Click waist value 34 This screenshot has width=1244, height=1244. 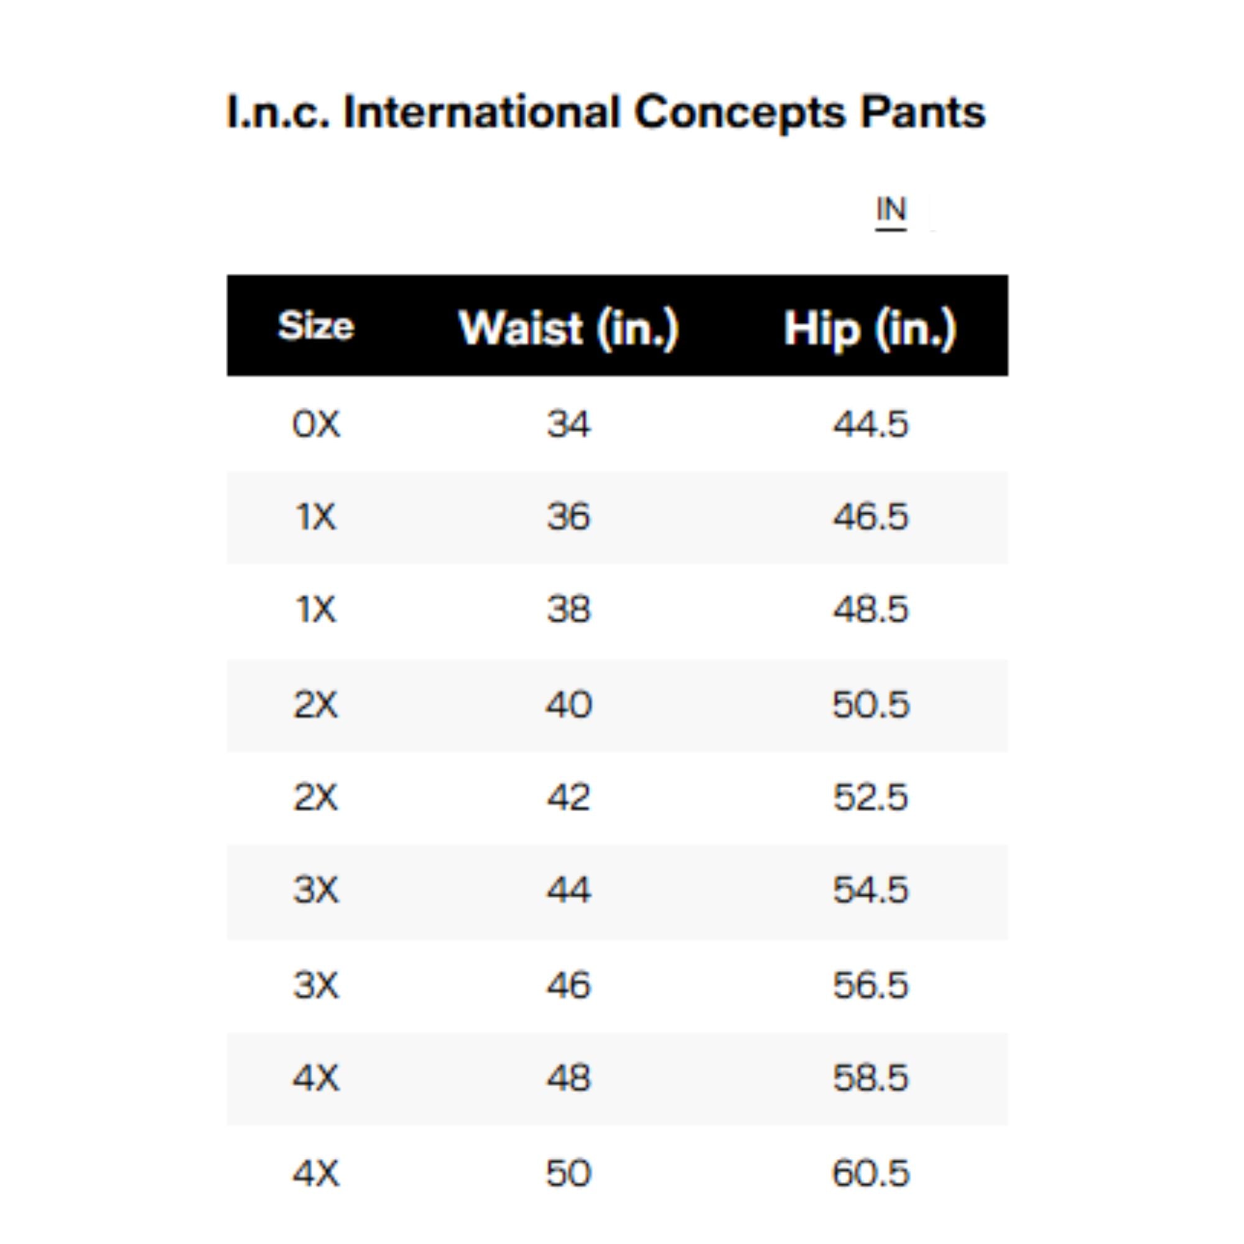click(569, 425)
